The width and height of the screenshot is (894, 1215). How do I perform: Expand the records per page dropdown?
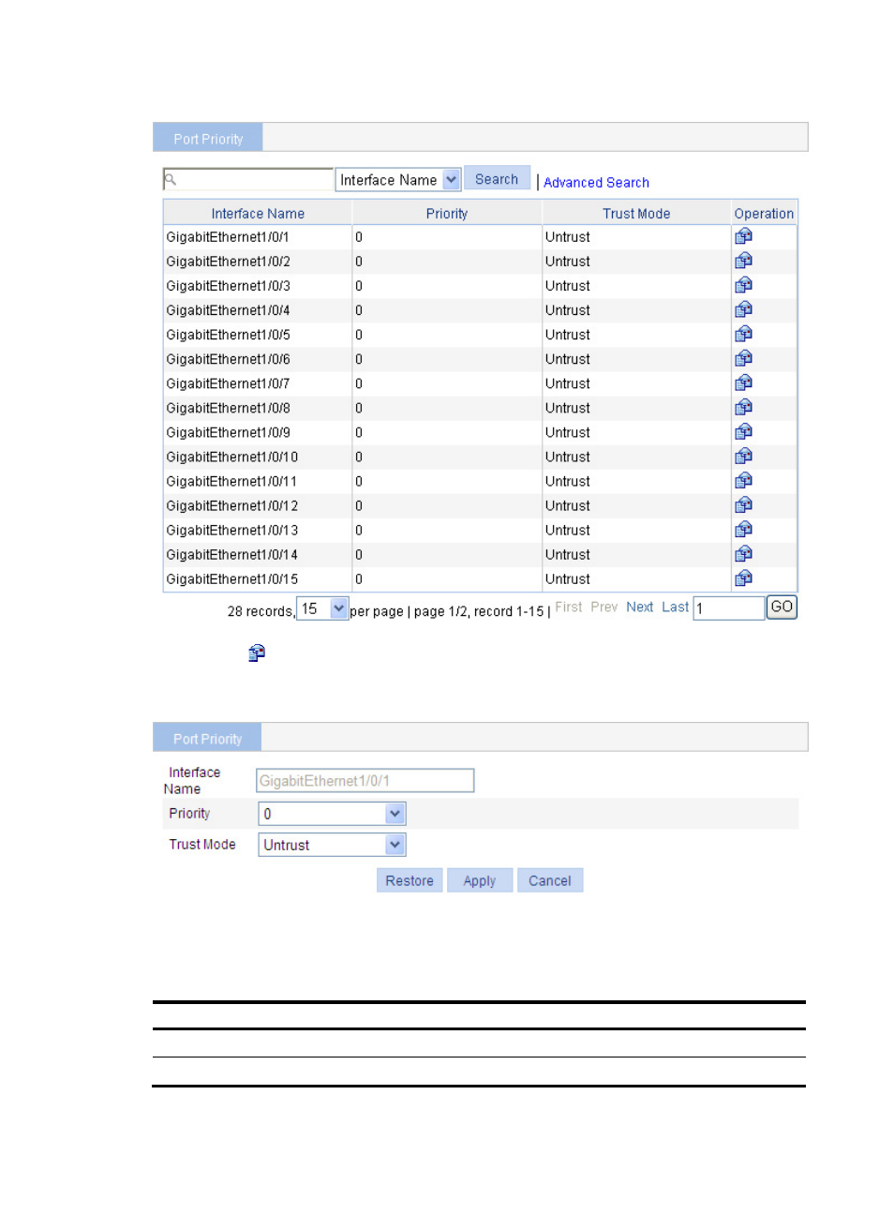pyautogui.click(x=338, y=608)
